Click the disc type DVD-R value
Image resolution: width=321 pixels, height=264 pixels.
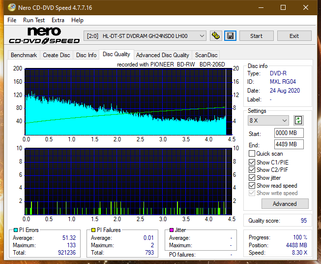coord(278,73)
